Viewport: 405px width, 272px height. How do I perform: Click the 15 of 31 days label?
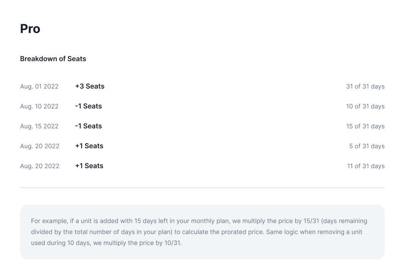[365, 126]
